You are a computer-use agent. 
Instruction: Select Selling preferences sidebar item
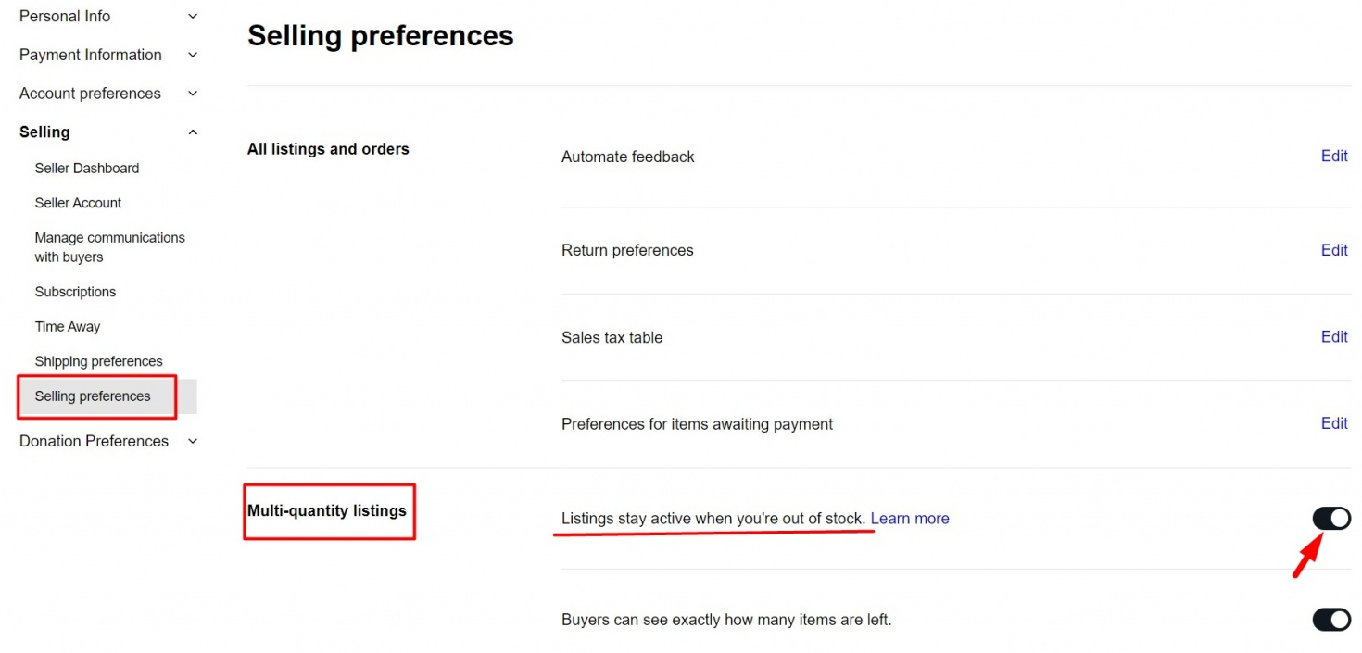tap(93, 396)
